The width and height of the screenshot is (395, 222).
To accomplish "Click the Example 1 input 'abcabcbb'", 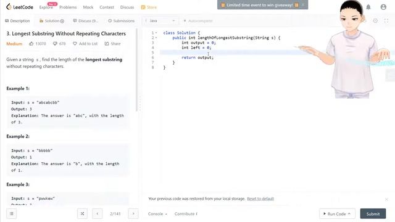I will [x=48, y=102].
